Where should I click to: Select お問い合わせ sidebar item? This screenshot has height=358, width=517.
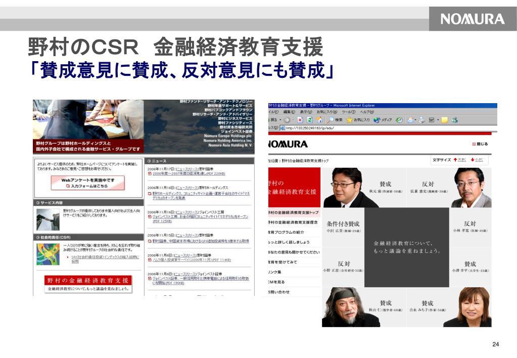[x=294, y=292]
